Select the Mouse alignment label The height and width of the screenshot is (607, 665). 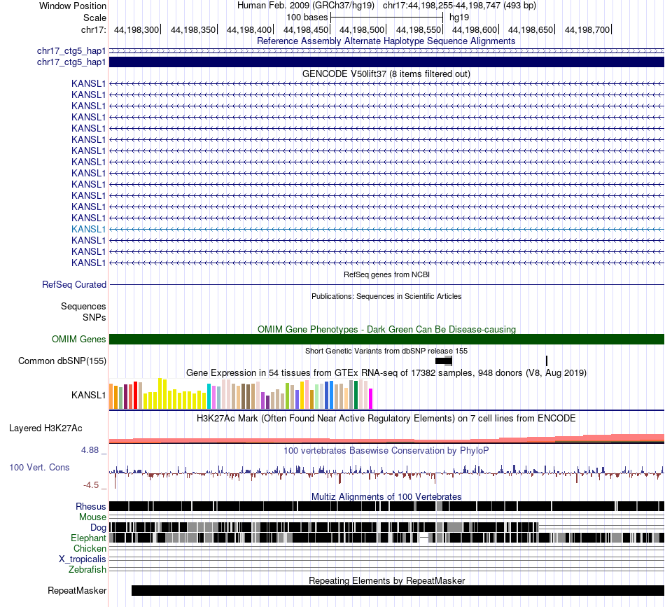[x=92, y=517]
